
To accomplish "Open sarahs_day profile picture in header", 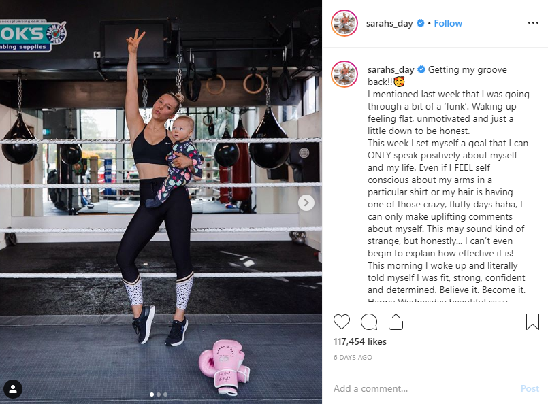I will (344, 23).
